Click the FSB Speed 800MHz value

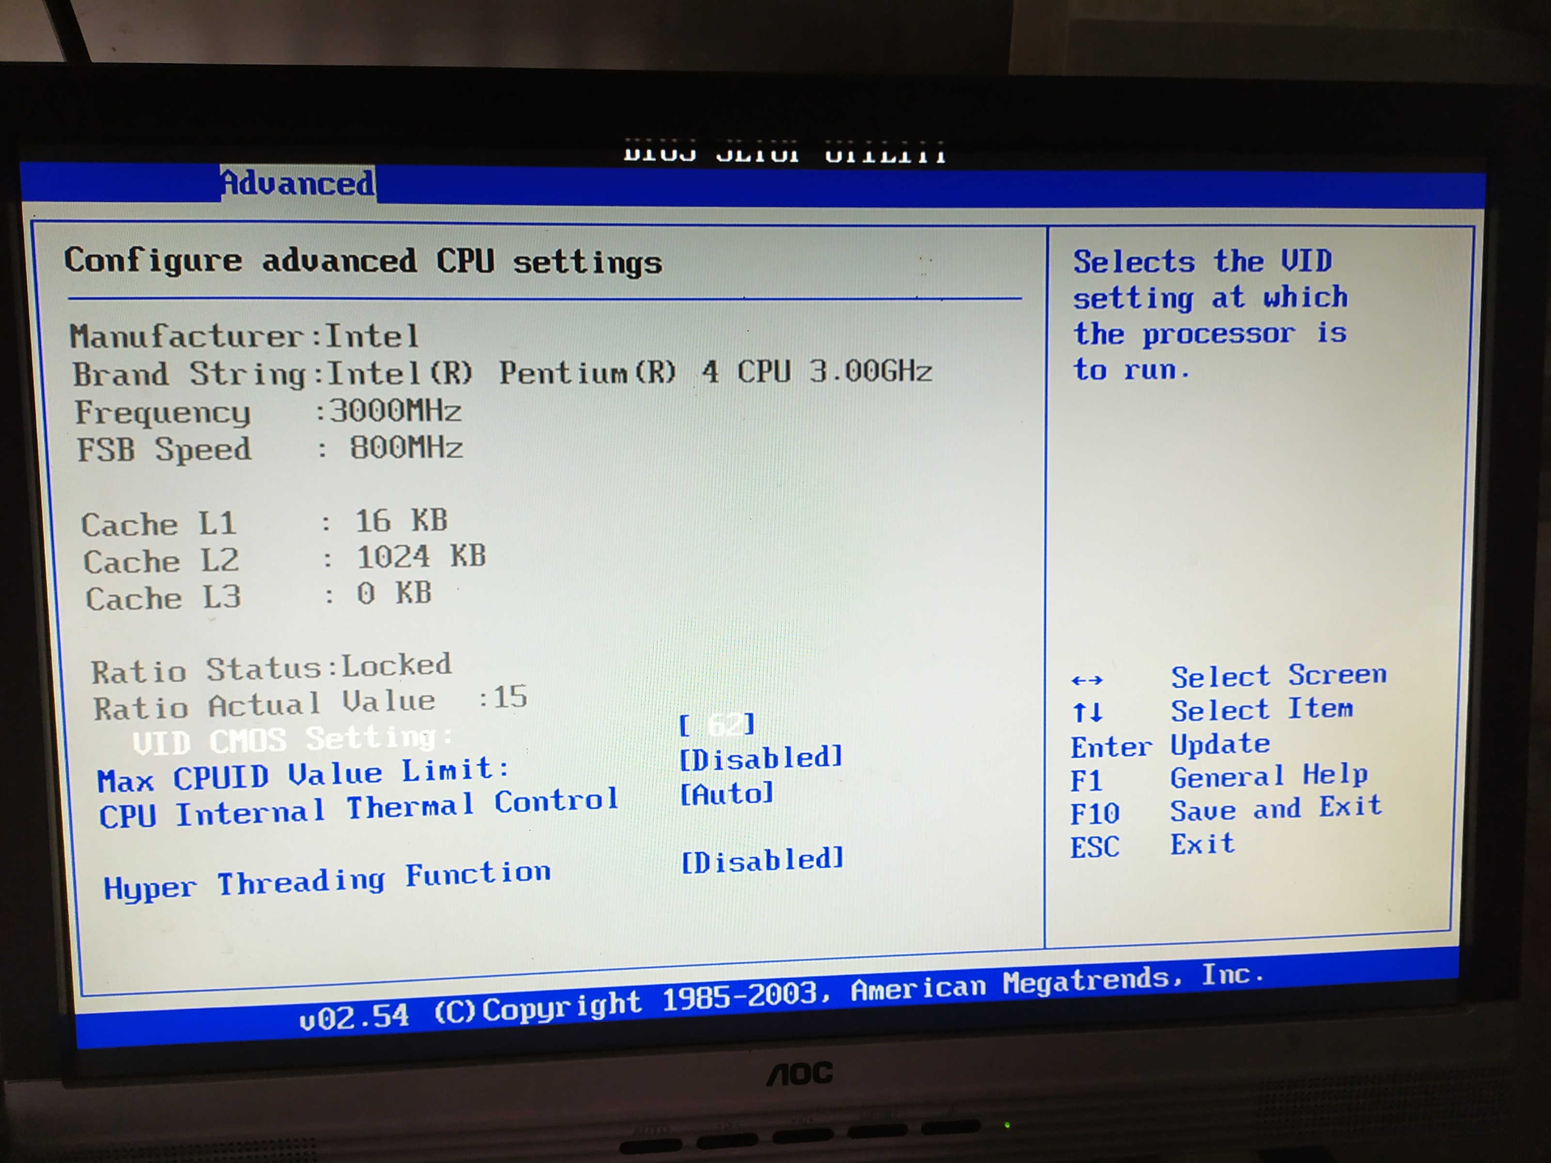tap(406, 447)
